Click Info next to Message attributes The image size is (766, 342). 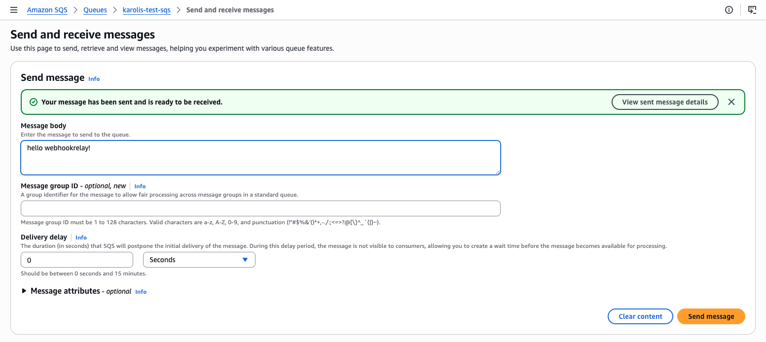click(141, 292)
